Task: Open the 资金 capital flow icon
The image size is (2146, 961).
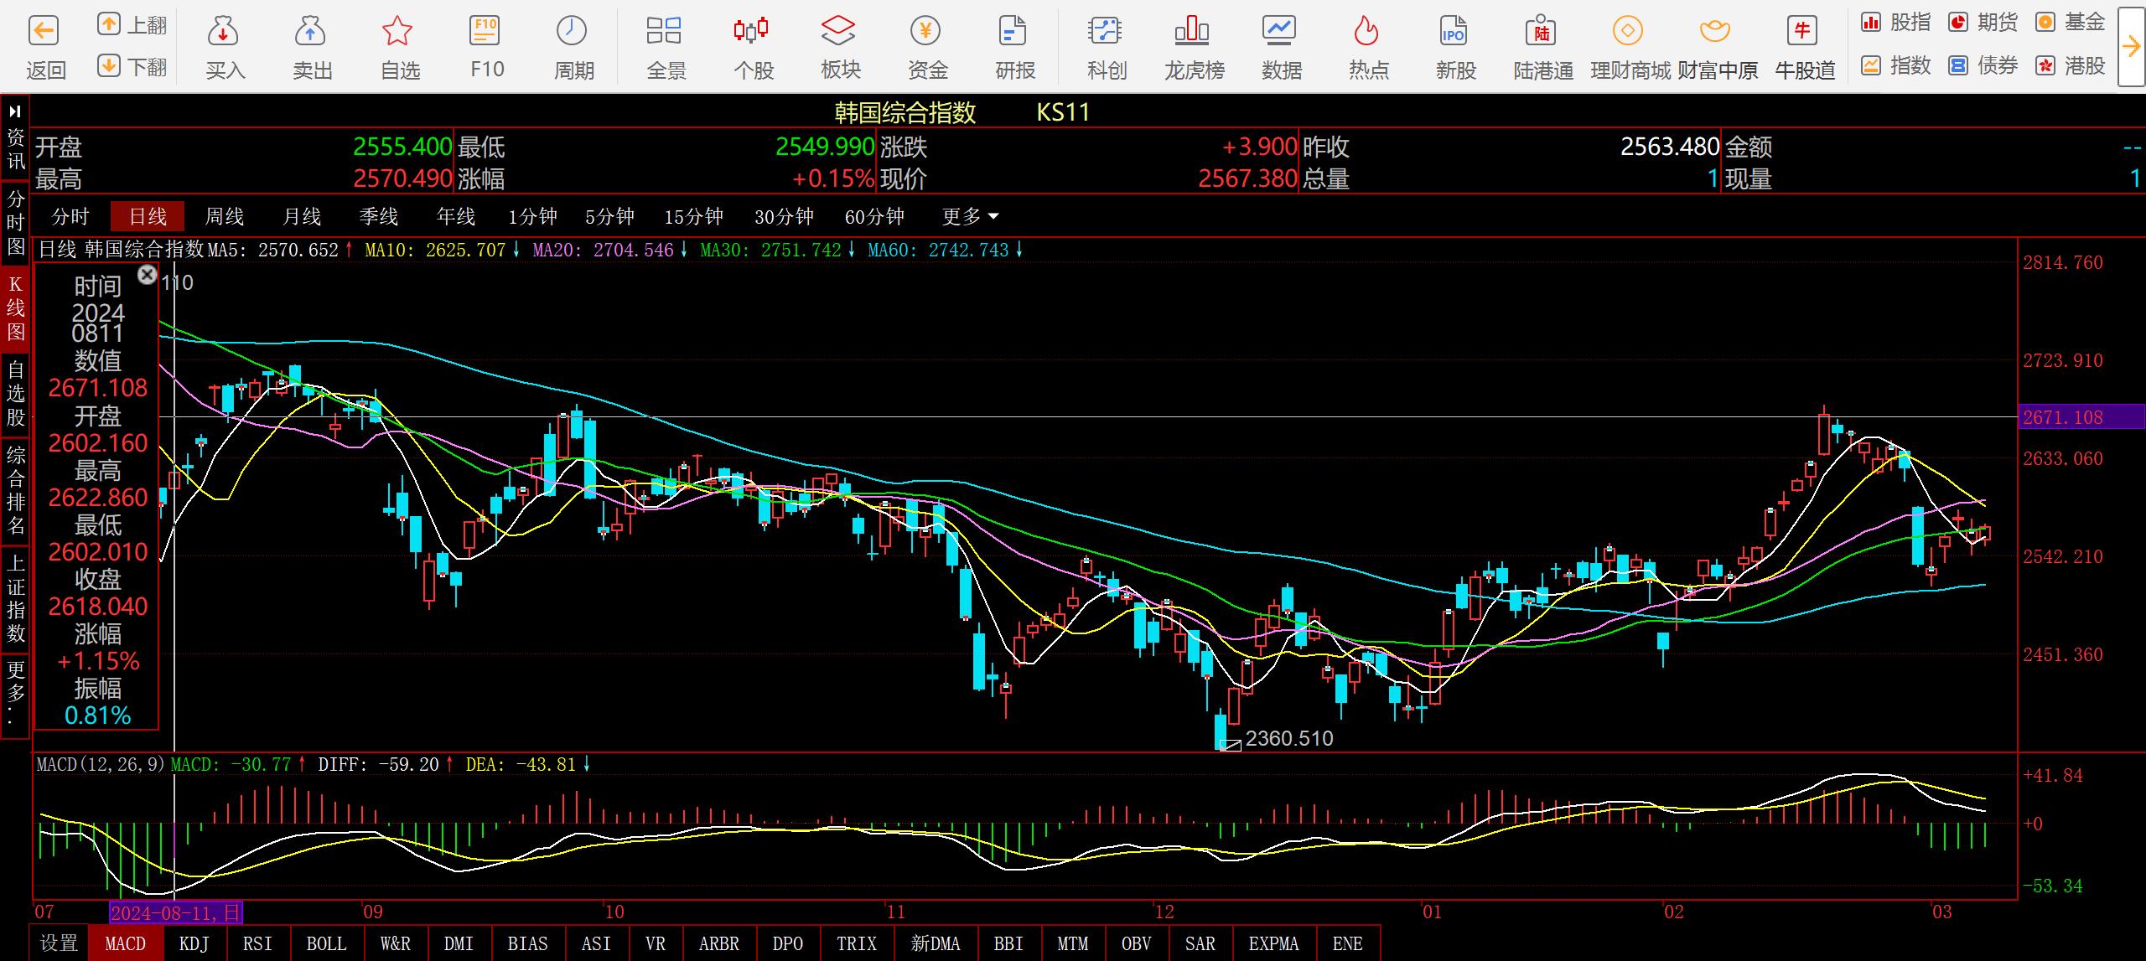Action: point(926,33)
